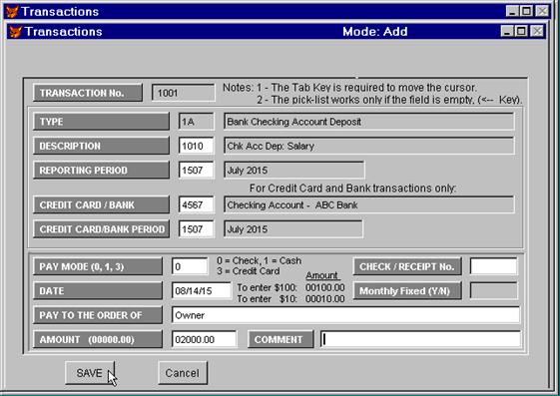Click the Monthly Fixed (Y/N) label
Image resolution: width=560 pixels, height=396 pixels.
point(407,290)
